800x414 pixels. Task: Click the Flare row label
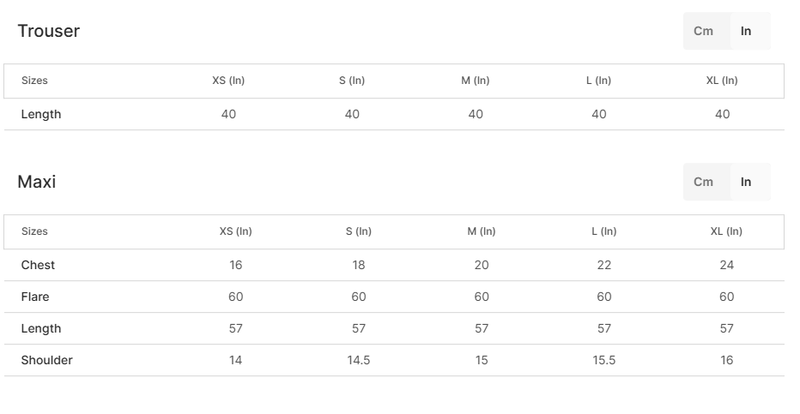click(x=35, y=297)
